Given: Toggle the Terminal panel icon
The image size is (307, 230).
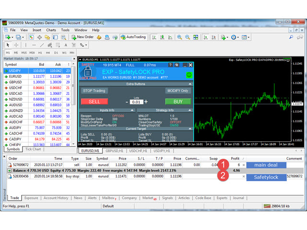Looking at the screenshot, I should 56,37.
